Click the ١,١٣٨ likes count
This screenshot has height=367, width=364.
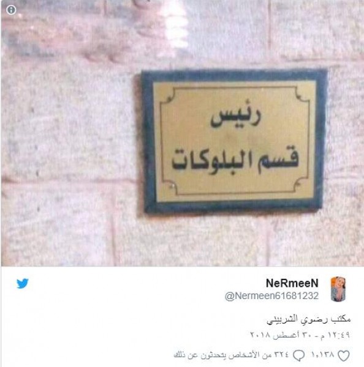click(x=322, y=355)
